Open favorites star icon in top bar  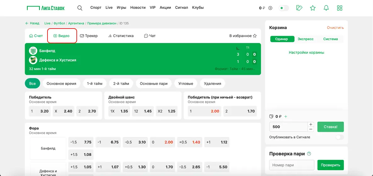(313, 8)
